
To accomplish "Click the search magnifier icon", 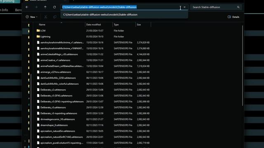I will coord(238,7).
